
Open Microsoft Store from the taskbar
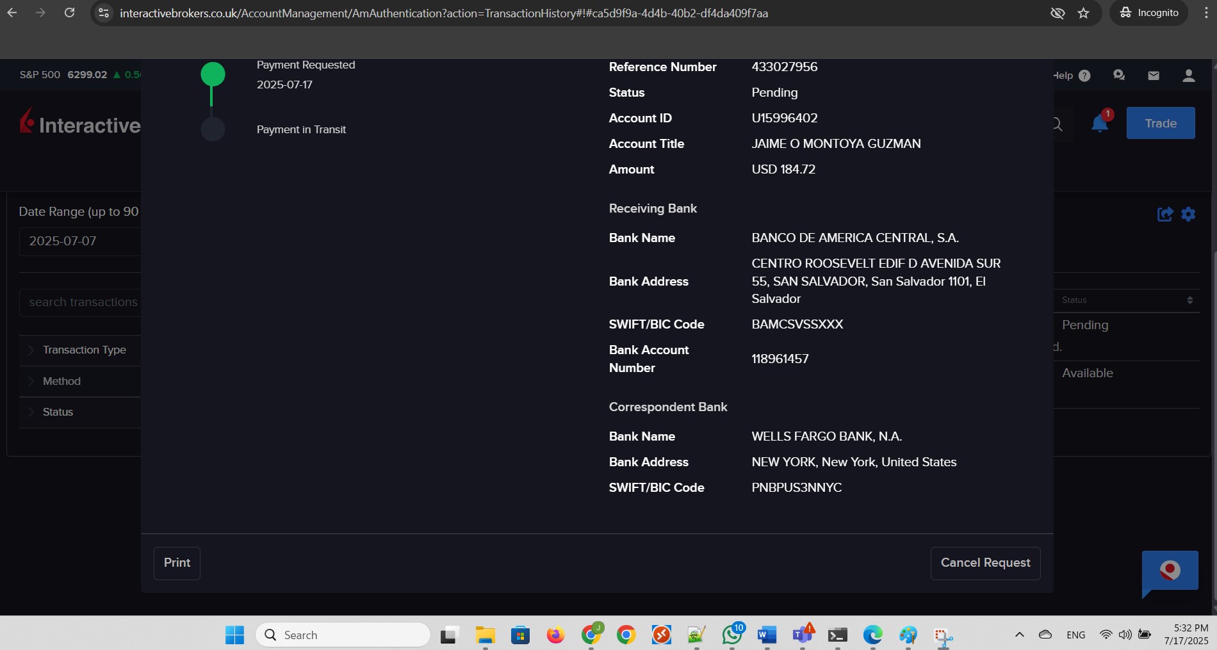click(x=520, y=635)
